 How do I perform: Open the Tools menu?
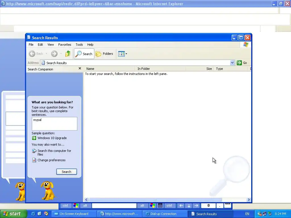(79, 45)
